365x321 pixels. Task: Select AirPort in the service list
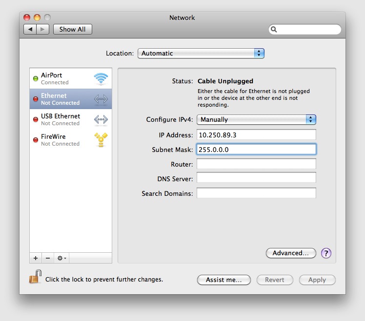[x=71, y=78]
